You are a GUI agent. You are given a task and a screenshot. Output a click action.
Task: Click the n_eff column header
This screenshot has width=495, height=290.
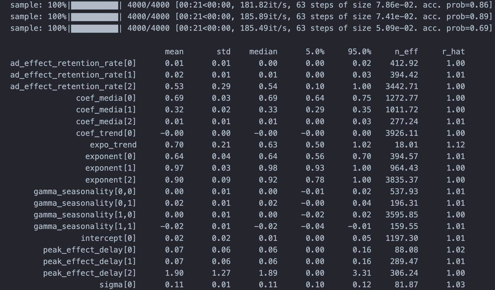click(x=406, y=52)
